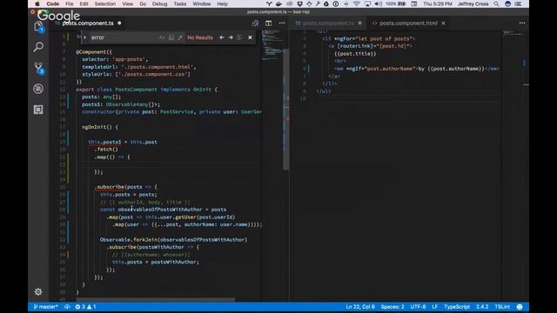This screenshot has height=313, width=557.
Task: Click the Dropbox icon in menu bar
Action: coord(299,3)
